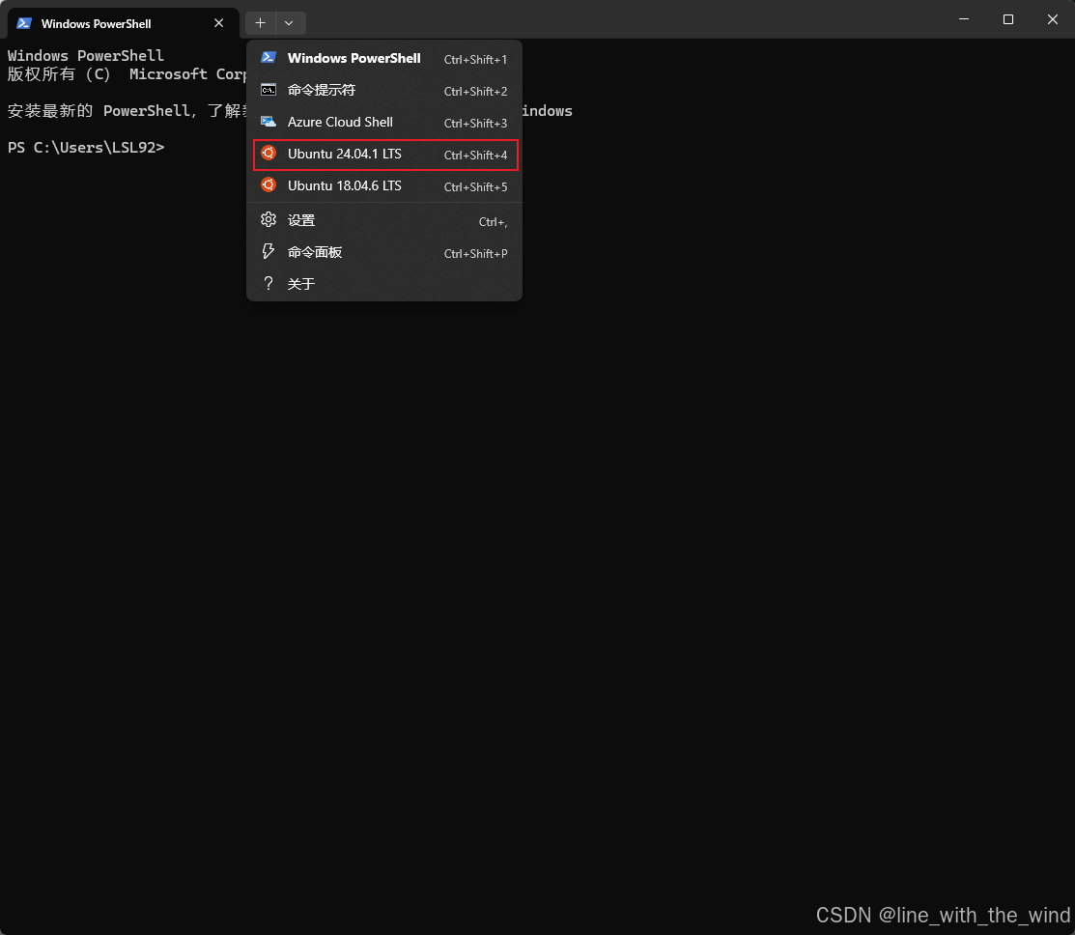This screenshot has height=935, width=1075.
Task: Click the command prompt icon beside 命令提示符
Action: tap(269, 90)
